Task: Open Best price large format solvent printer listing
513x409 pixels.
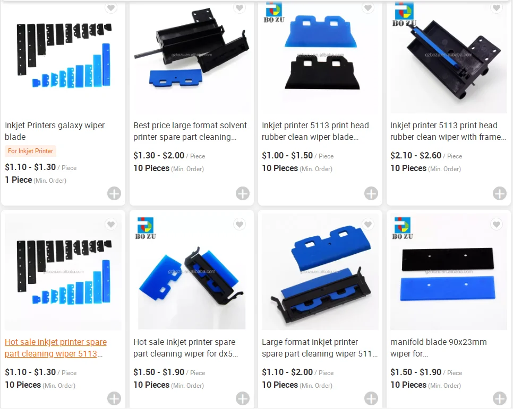Action: click(190, 131)
